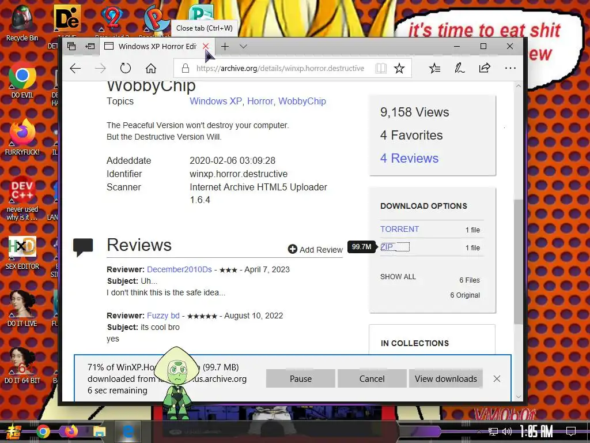The height and width of the screenshot is (443, 590).
Task: Open Chrome from the taskbar
Action: [x=43, y=431]
